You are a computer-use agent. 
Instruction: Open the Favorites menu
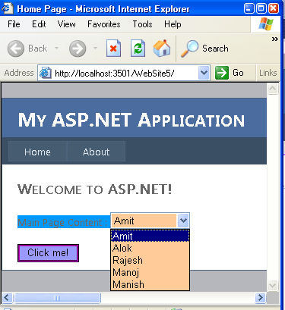[104, 24]
